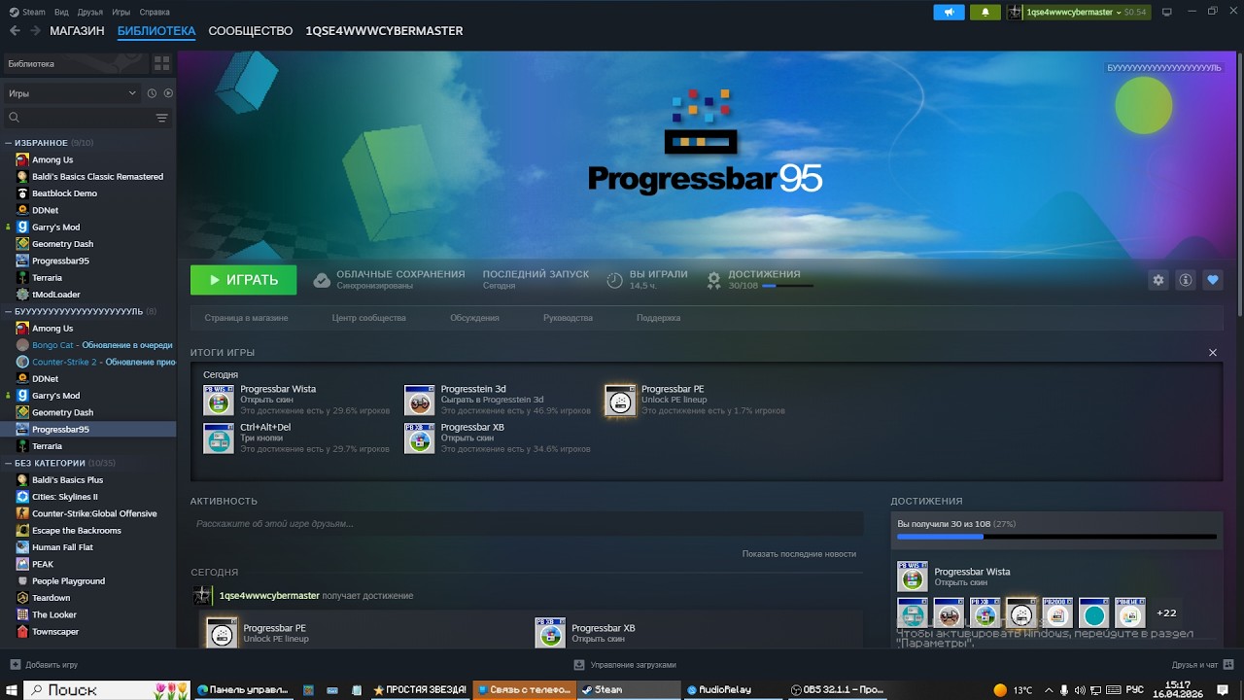
Task: Switch to OBS 32.1.1 in the taskbar
Action: (838, 689)
